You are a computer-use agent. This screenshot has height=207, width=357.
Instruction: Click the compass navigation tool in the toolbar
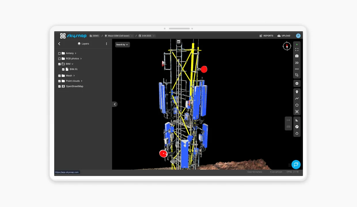pyautogui.click(x=297, y=127)
